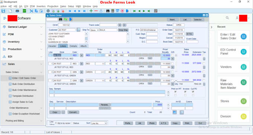The height and width of the screenshot is (135, 253).
Task: Click the calculator icon in toolbar
Action: tap(113, 11)
